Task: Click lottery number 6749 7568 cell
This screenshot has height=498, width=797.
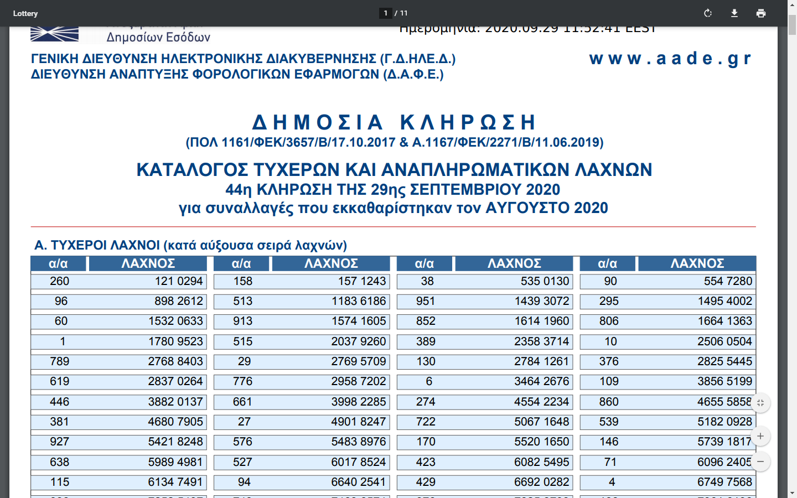Action: (x=724, y=482)
